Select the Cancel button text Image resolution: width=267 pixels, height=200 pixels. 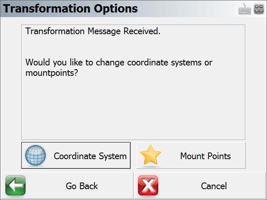(214, 186)
